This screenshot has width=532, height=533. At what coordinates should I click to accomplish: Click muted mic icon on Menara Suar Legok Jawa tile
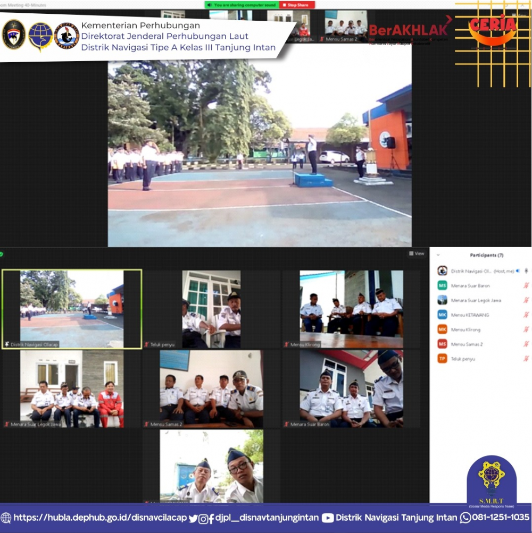pos(6,424)
